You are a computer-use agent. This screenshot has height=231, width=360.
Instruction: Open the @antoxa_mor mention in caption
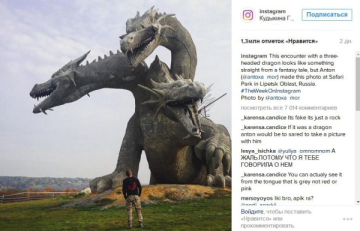pyautogui.click(x=259, y=77)
